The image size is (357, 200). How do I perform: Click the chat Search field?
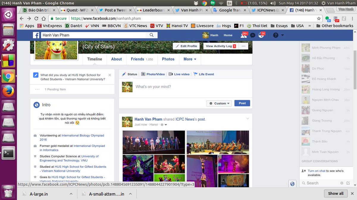click(320, 183)
